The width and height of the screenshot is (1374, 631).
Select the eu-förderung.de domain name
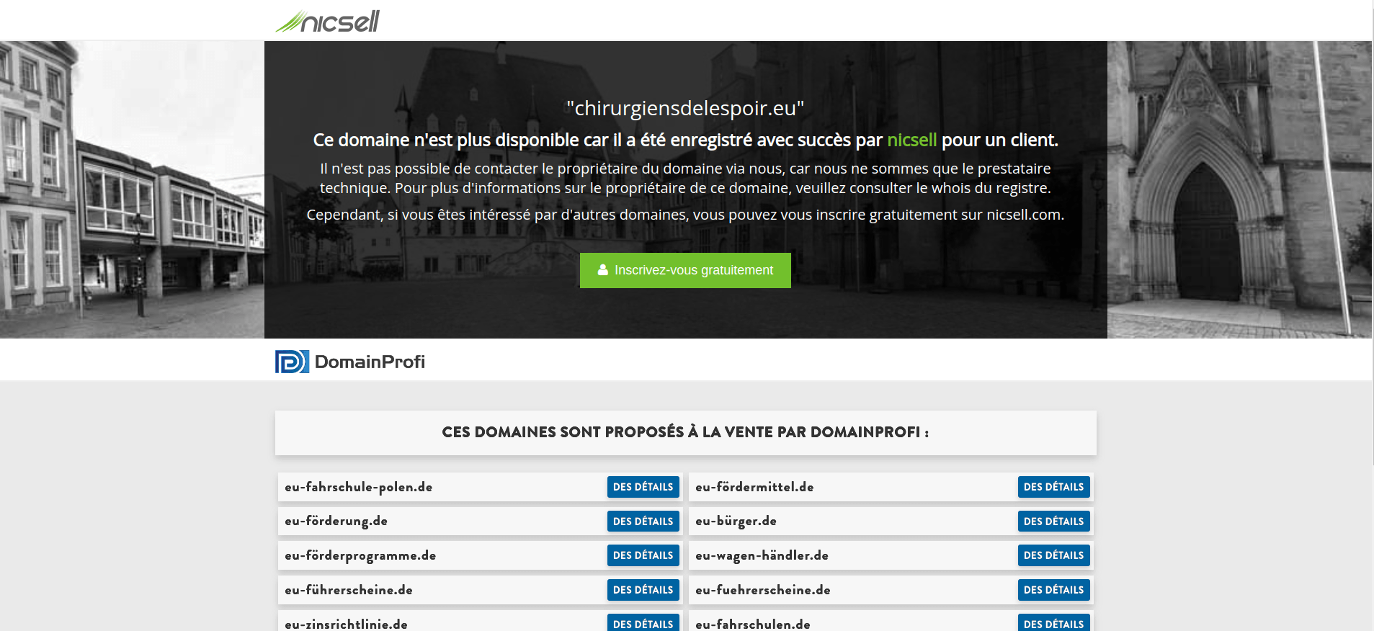tap(336, 522)
